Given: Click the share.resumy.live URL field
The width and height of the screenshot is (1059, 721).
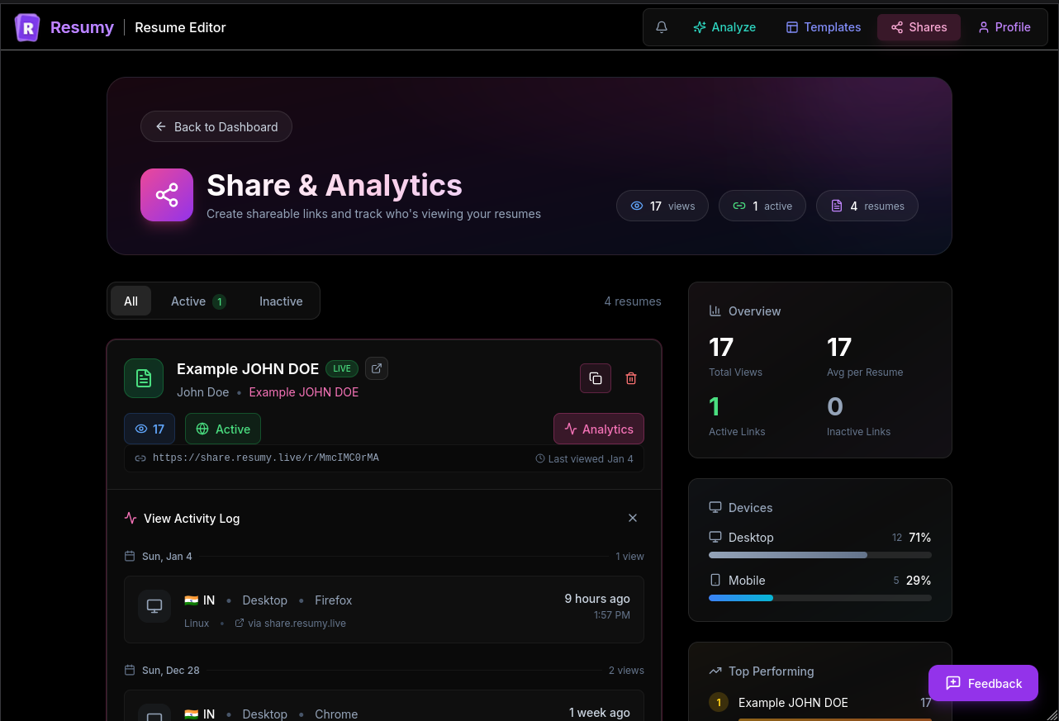Looking at the screenshot, I should pos(384,458).
